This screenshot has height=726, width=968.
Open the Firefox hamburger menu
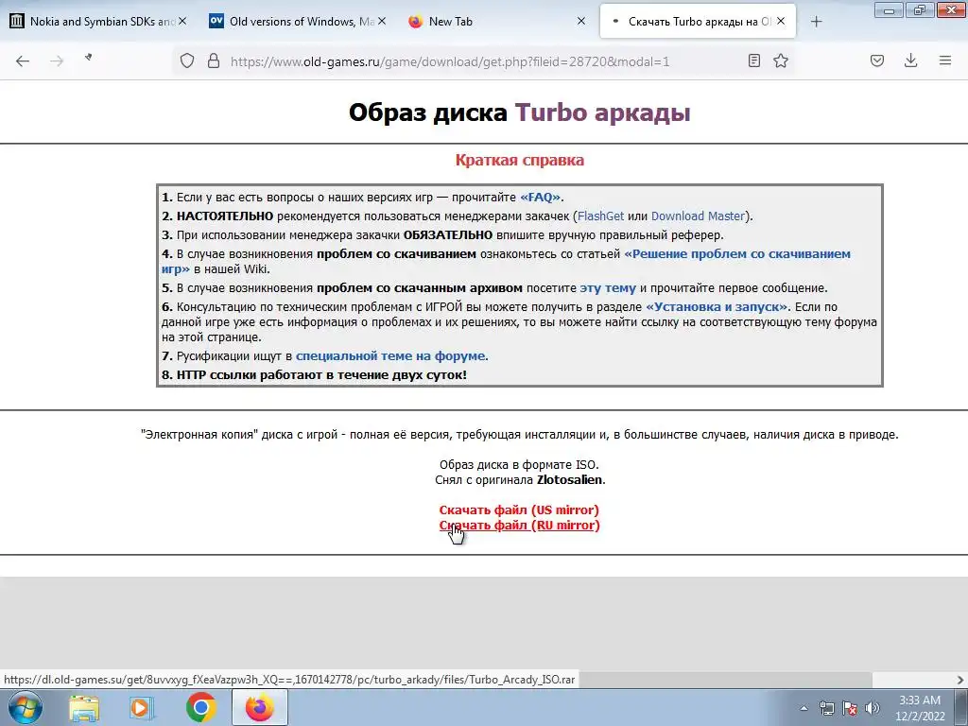[945, 60]
